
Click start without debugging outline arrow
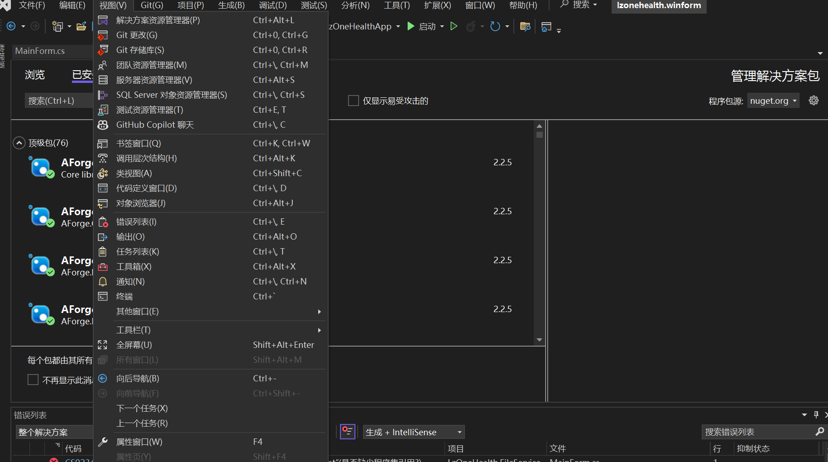(454, 26)
